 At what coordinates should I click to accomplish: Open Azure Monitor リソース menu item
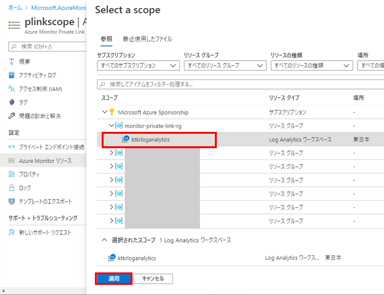click(43, 161)
